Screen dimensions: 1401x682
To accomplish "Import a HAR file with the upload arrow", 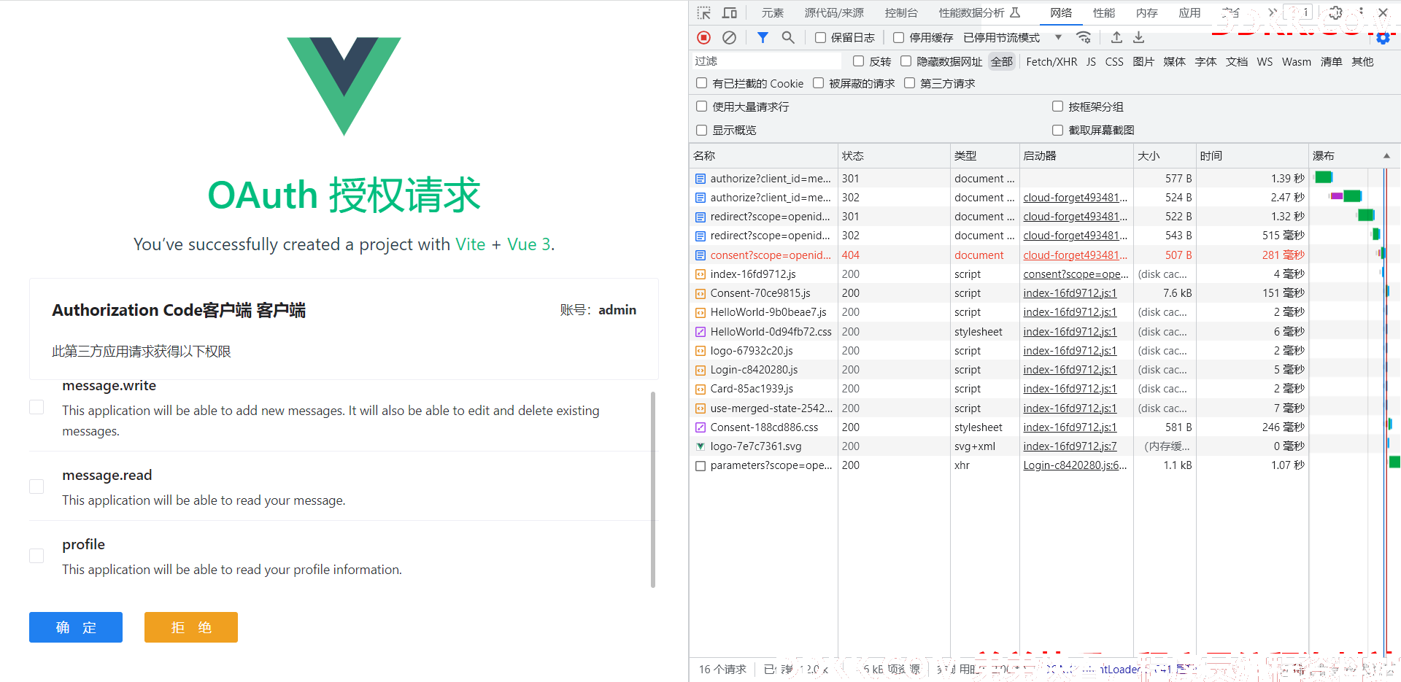I will coord(1116,37).
